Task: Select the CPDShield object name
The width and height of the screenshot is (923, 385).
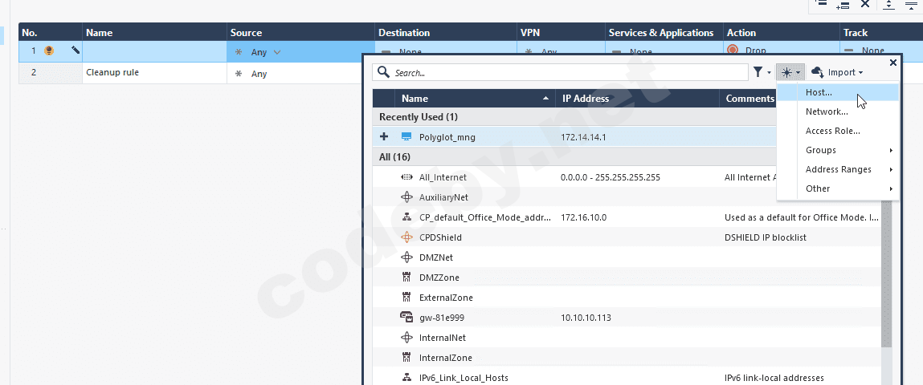Action: [440, 237]
